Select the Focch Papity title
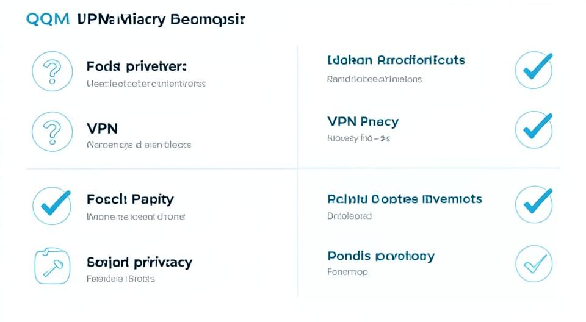586x322 pixels. (x=130, y=199)
